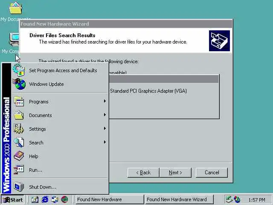Go Back in the hardware wizard
Image resolution: width=273 pixels, height=205 pixels.
click(x=143, y=173)
